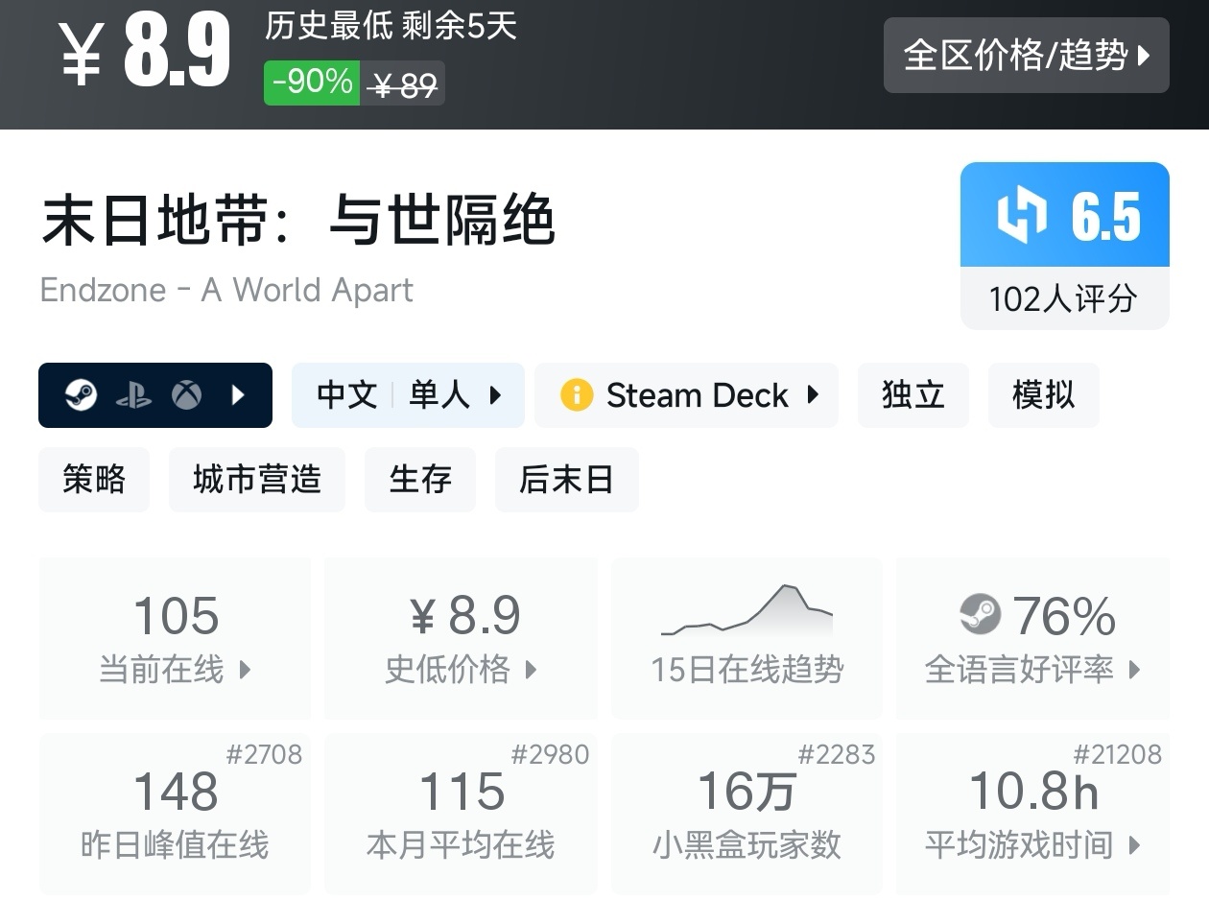Select the 模拟 simulation tag
The image size is (1209, 900).
(1043, 394)
